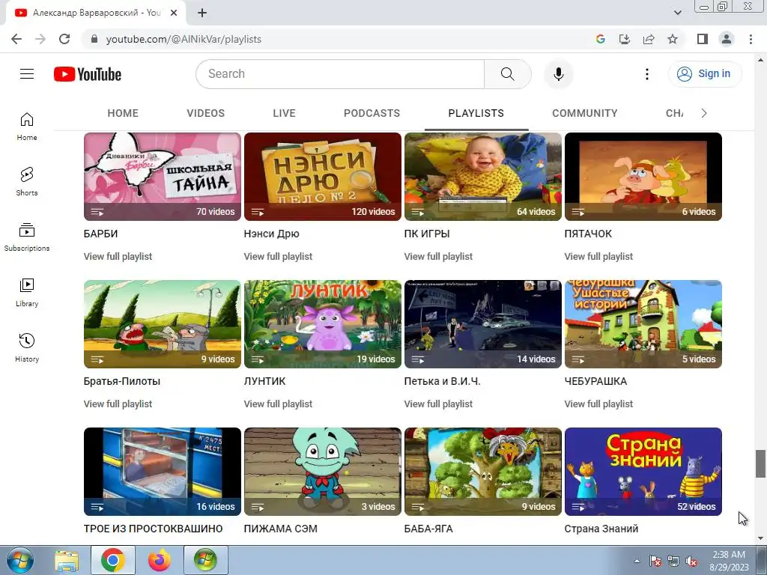Image resolution: width=767 pixels, height=575 pixels.
Task: View full playlist for Петька и В.И.Ч.
Action: tap(438, 404)
